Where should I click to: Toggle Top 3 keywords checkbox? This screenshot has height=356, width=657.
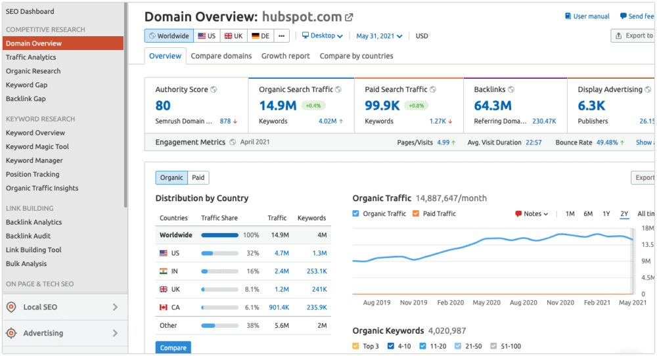point(355,346)
